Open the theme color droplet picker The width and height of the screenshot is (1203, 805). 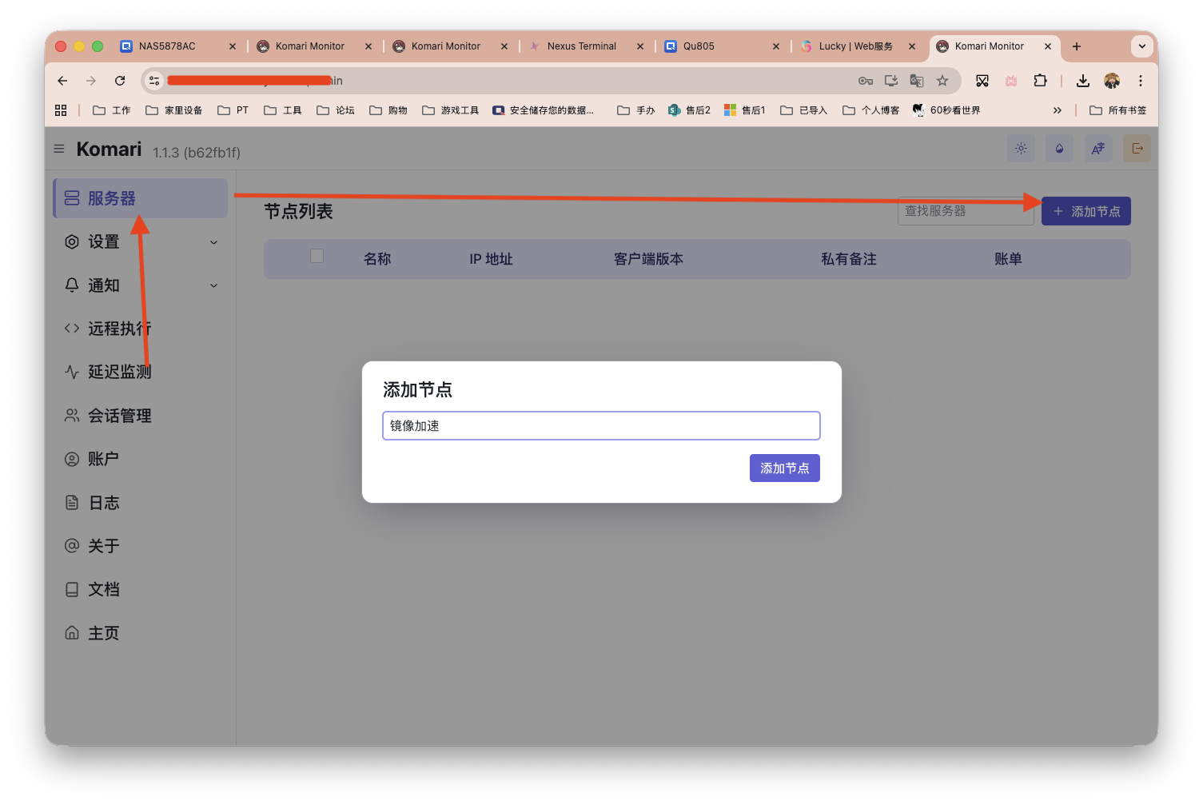point(1059,148)
